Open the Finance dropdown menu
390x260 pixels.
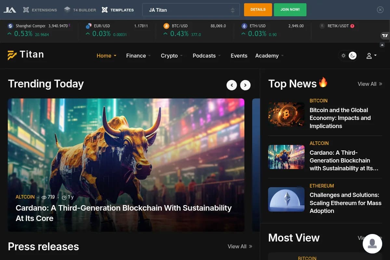pyautogui.click(x=136, y=56)
